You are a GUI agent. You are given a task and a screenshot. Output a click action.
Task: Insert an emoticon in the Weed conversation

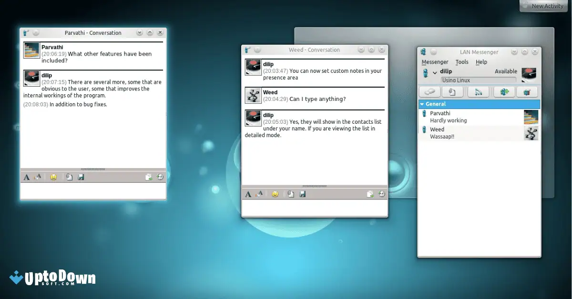pos(275,194)
